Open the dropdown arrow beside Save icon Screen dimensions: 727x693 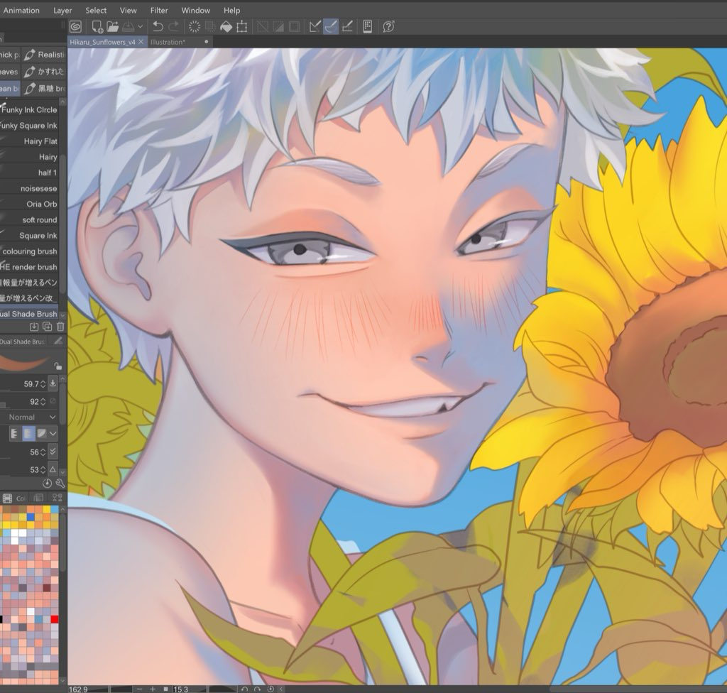[140, 27]
